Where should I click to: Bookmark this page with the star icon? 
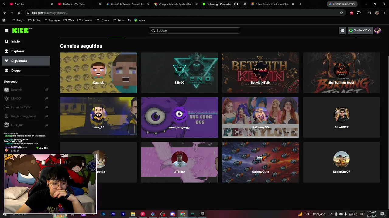point(341,13)
